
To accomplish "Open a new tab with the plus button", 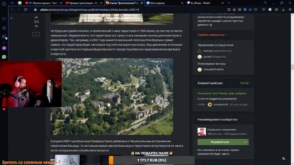I will pyautogui.click(x=229, y=3).
